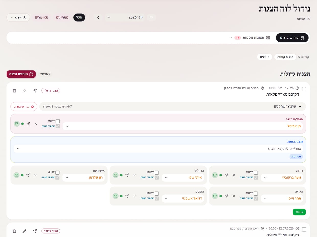This screenshot has height=237, width=317.
Task: Collapse the שיבוצי שחקנים section
Action: coord(173,106)
